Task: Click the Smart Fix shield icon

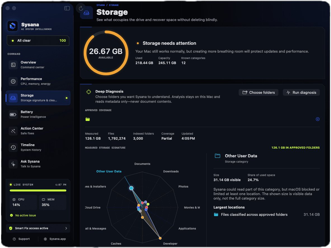Action: point(11,228)
